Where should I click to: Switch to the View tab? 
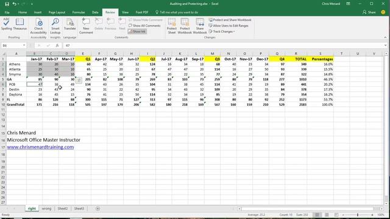coord(125,12)
